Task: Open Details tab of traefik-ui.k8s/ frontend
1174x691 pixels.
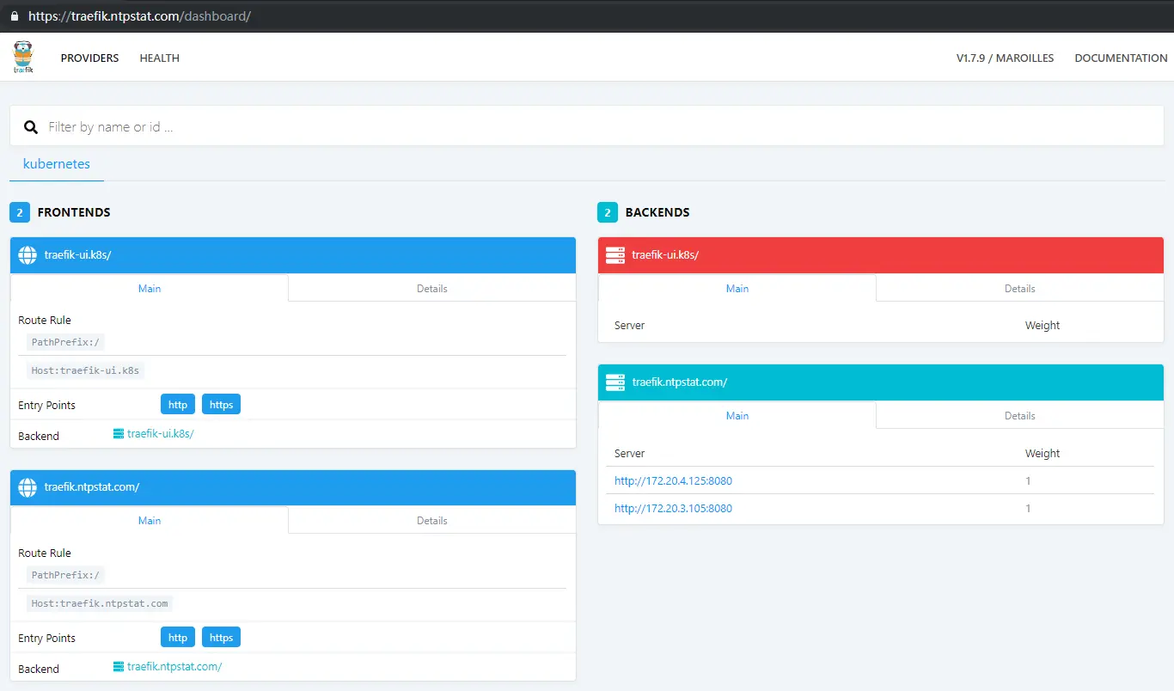Action: (x=432, y=288)
